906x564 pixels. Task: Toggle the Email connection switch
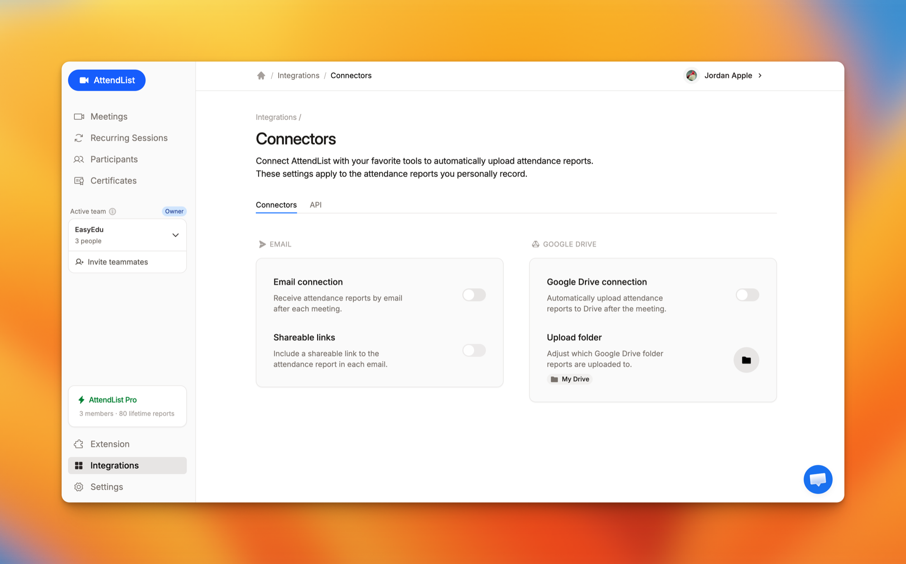pos(474,295)
